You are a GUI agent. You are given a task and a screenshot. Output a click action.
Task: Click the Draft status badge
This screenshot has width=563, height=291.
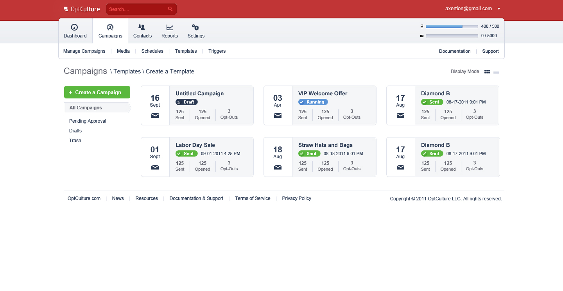(x=186, y=102)
